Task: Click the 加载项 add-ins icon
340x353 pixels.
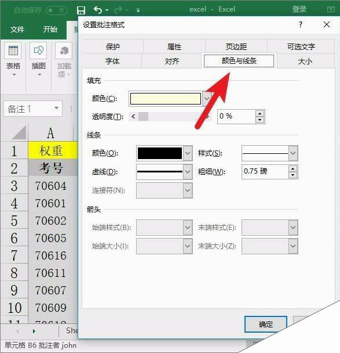Action: pos(64,51)
